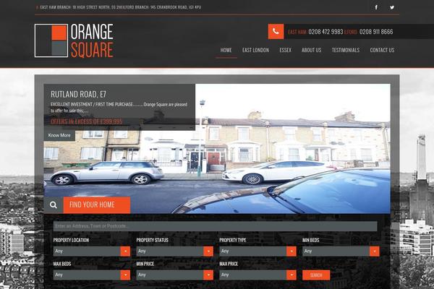This screenshot has width=434, height=289.
Task: Click the orange Search button
Action: (316, 275)
